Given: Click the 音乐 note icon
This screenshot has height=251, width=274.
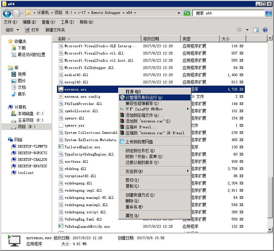Looking at the screenshot, I should pos(14,94).
